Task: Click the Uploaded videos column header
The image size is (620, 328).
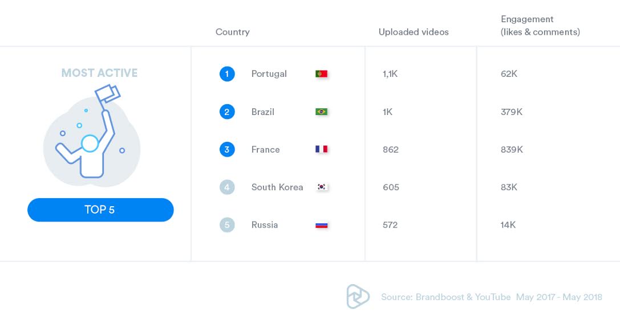Action: click(x=414, y=32)
